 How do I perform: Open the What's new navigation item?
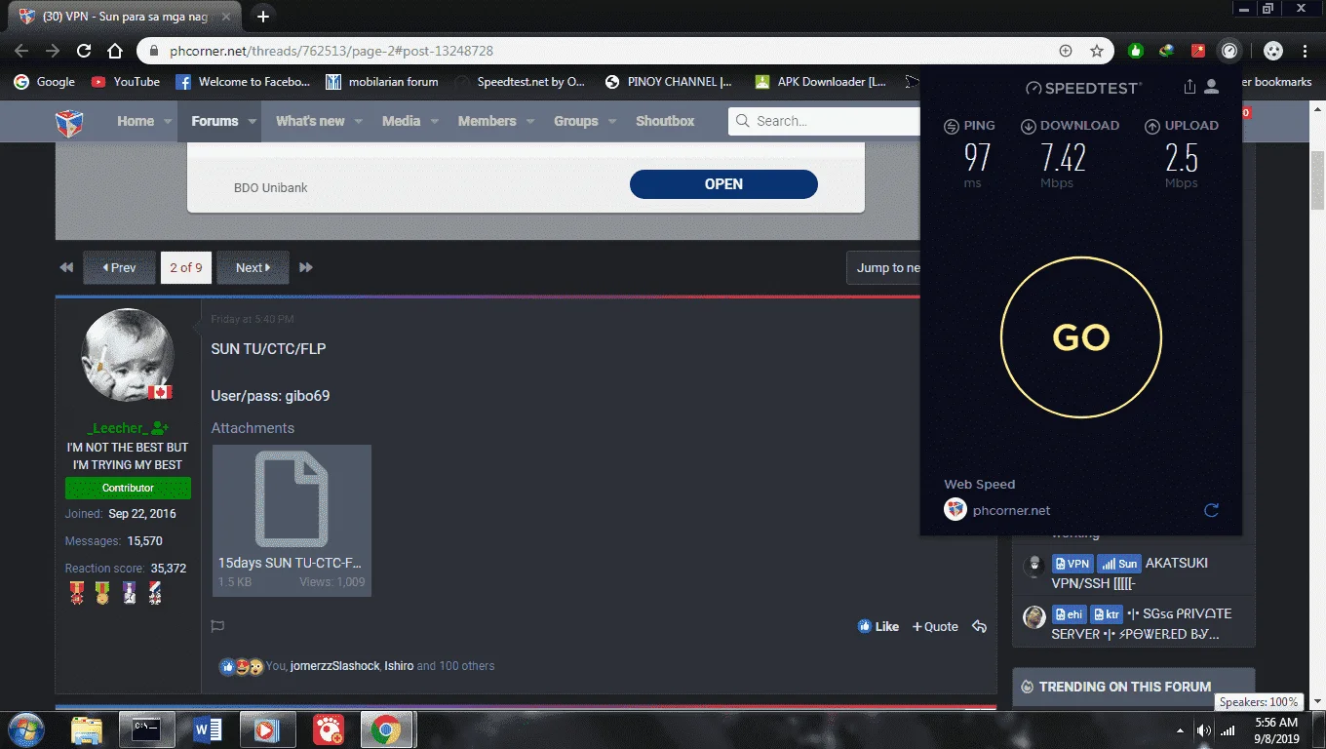(310, 121)
